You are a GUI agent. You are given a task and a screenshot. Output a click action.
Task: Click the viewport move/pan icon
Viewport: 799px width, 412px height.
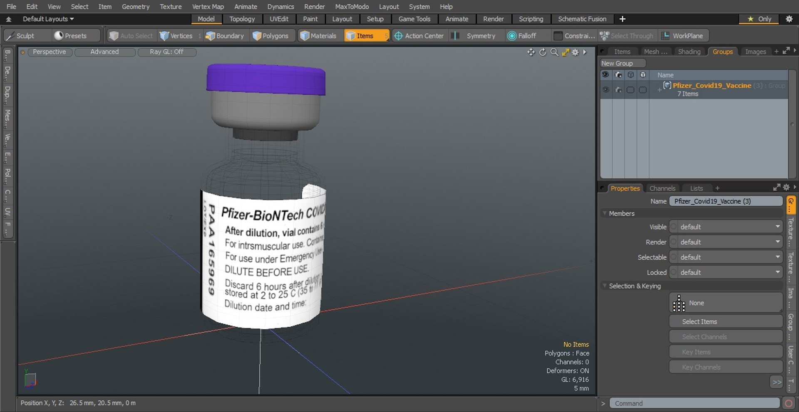pos(531,52)
